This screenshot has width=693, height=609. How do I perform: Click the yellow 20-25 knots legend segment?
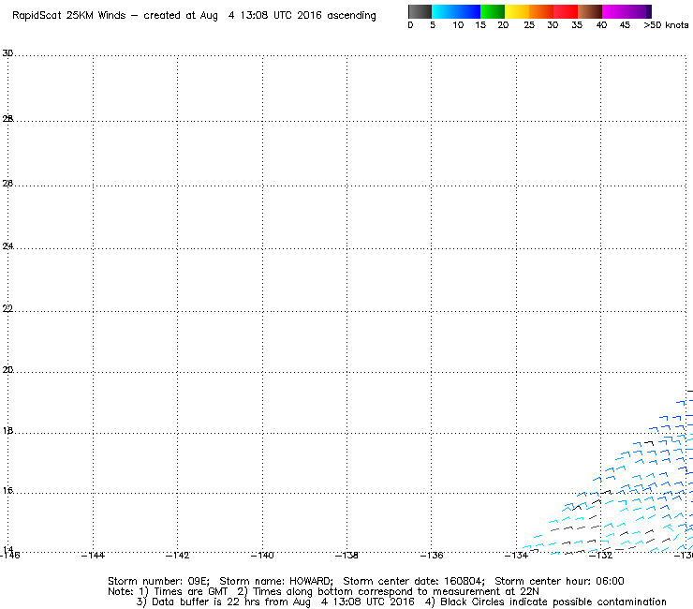coord(517,11)
